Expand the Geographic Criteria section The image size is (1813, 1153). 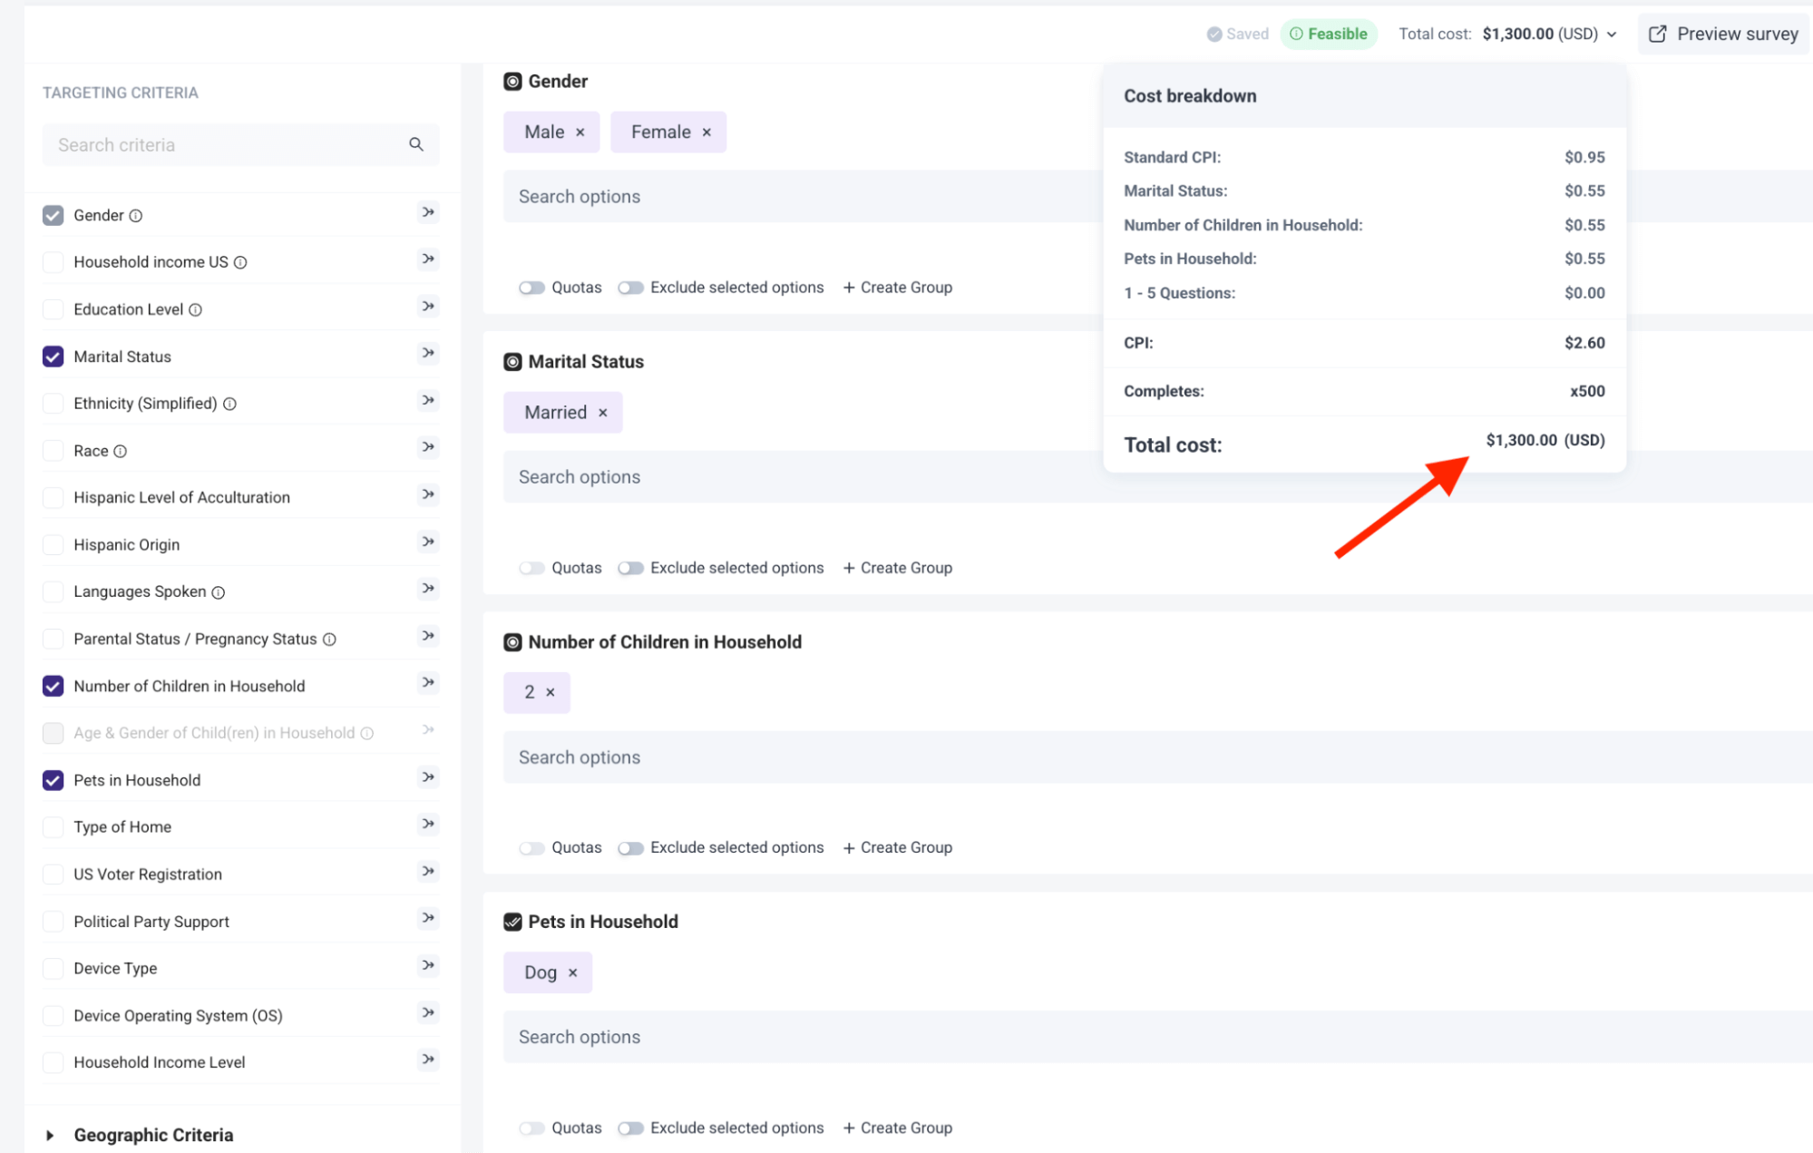(50, 1135)
